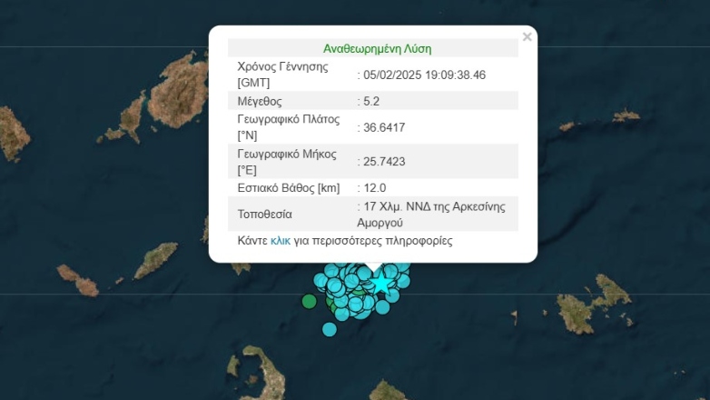
Task: Click Astypalaia island on the right side
Action: click(x=596, y=305)
